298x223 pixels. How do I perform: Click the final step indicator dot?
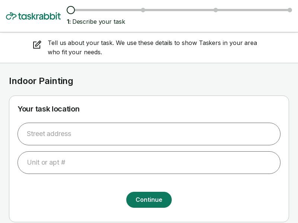pos(290,10)
